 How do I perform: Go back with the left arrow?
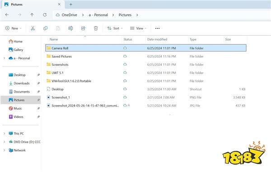(x=7, y=15)
